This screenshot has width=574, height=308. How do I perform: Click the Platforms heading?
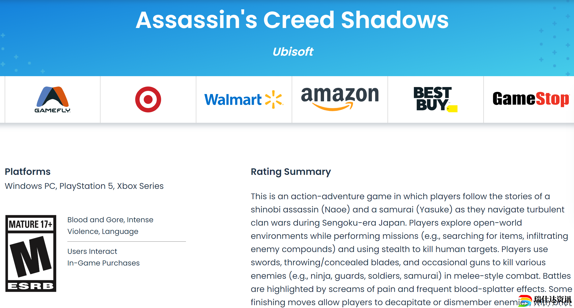pyautogui.click(x=28, y=171)
